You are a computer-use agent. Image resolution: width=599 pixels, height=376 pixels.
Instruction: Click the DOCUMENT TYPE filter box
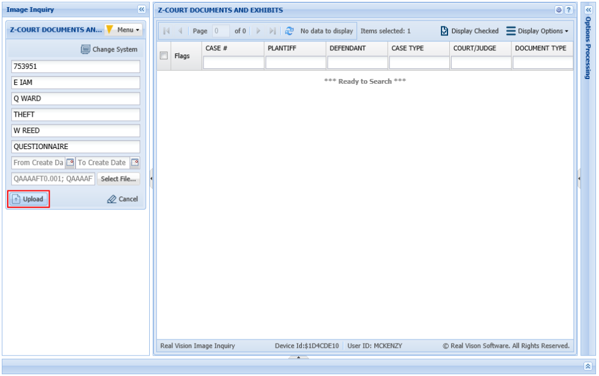[543, 63]
